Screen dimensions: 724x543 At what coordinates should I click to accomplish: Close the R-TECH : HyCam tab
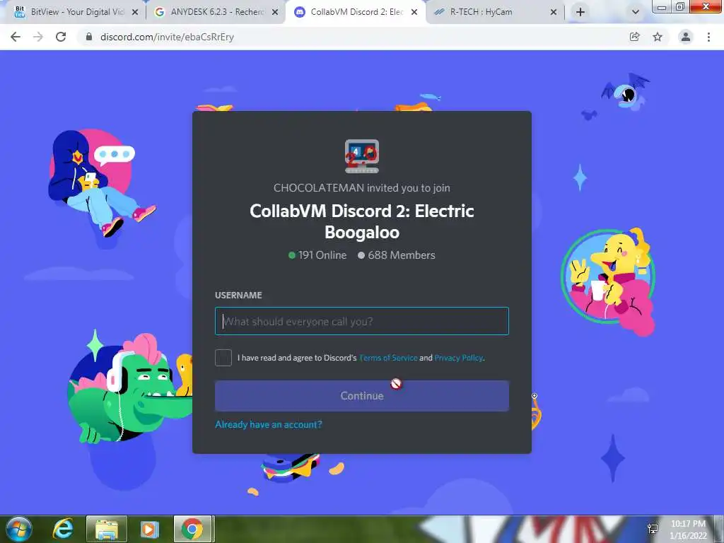[554, 12]
